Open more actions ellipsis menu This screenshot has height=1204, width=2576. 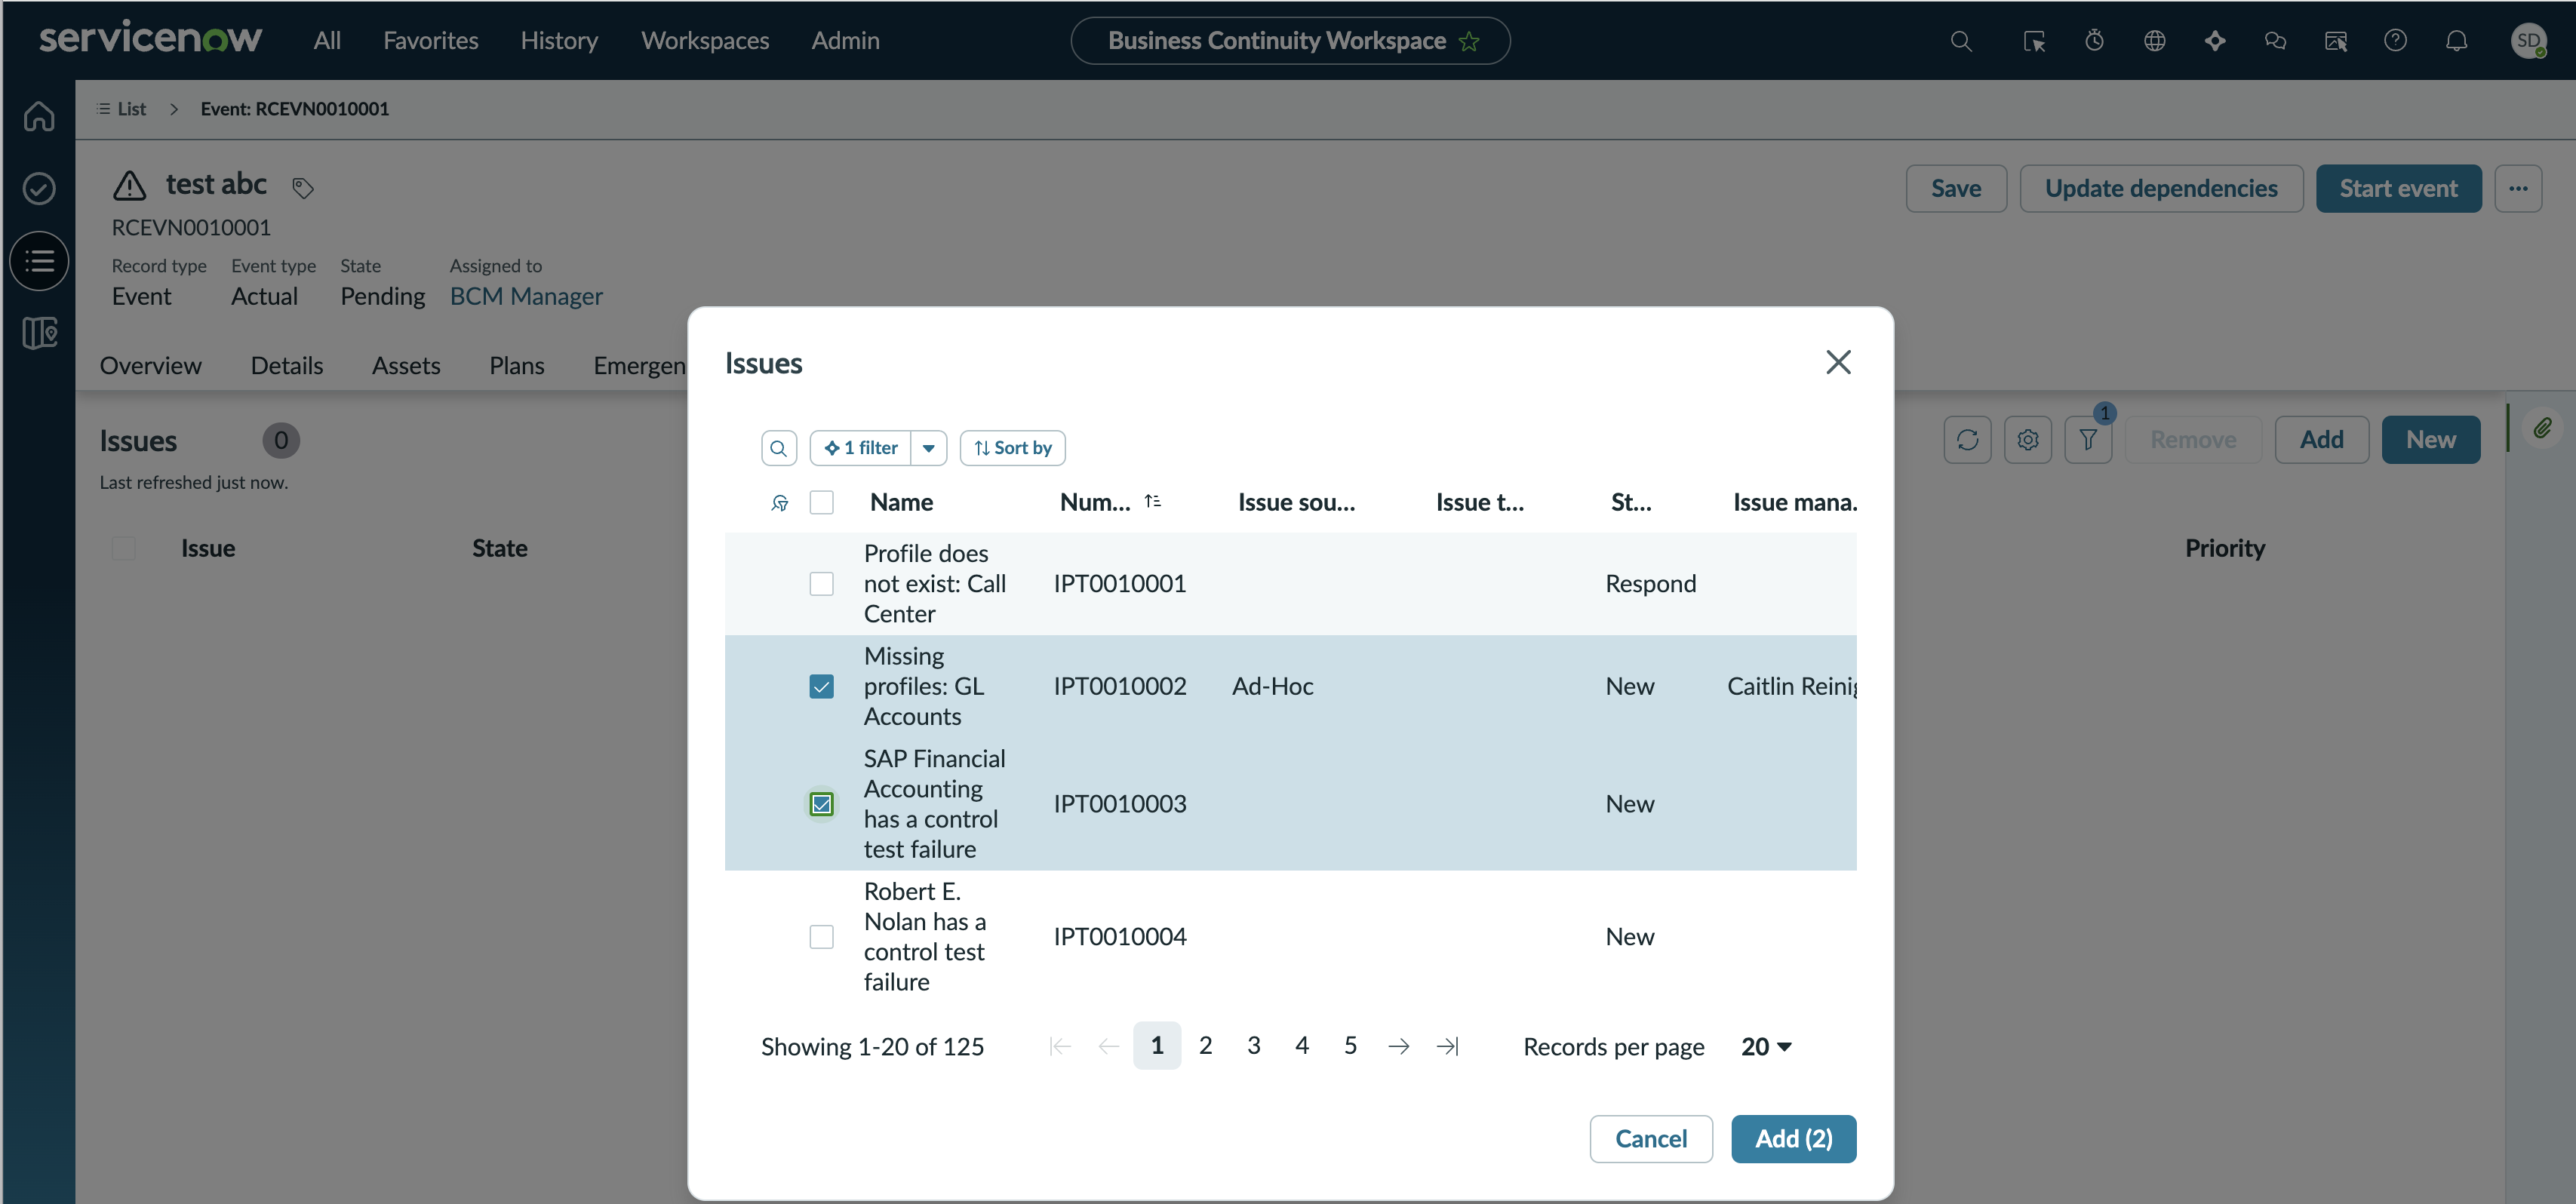tap(2517, 188)
